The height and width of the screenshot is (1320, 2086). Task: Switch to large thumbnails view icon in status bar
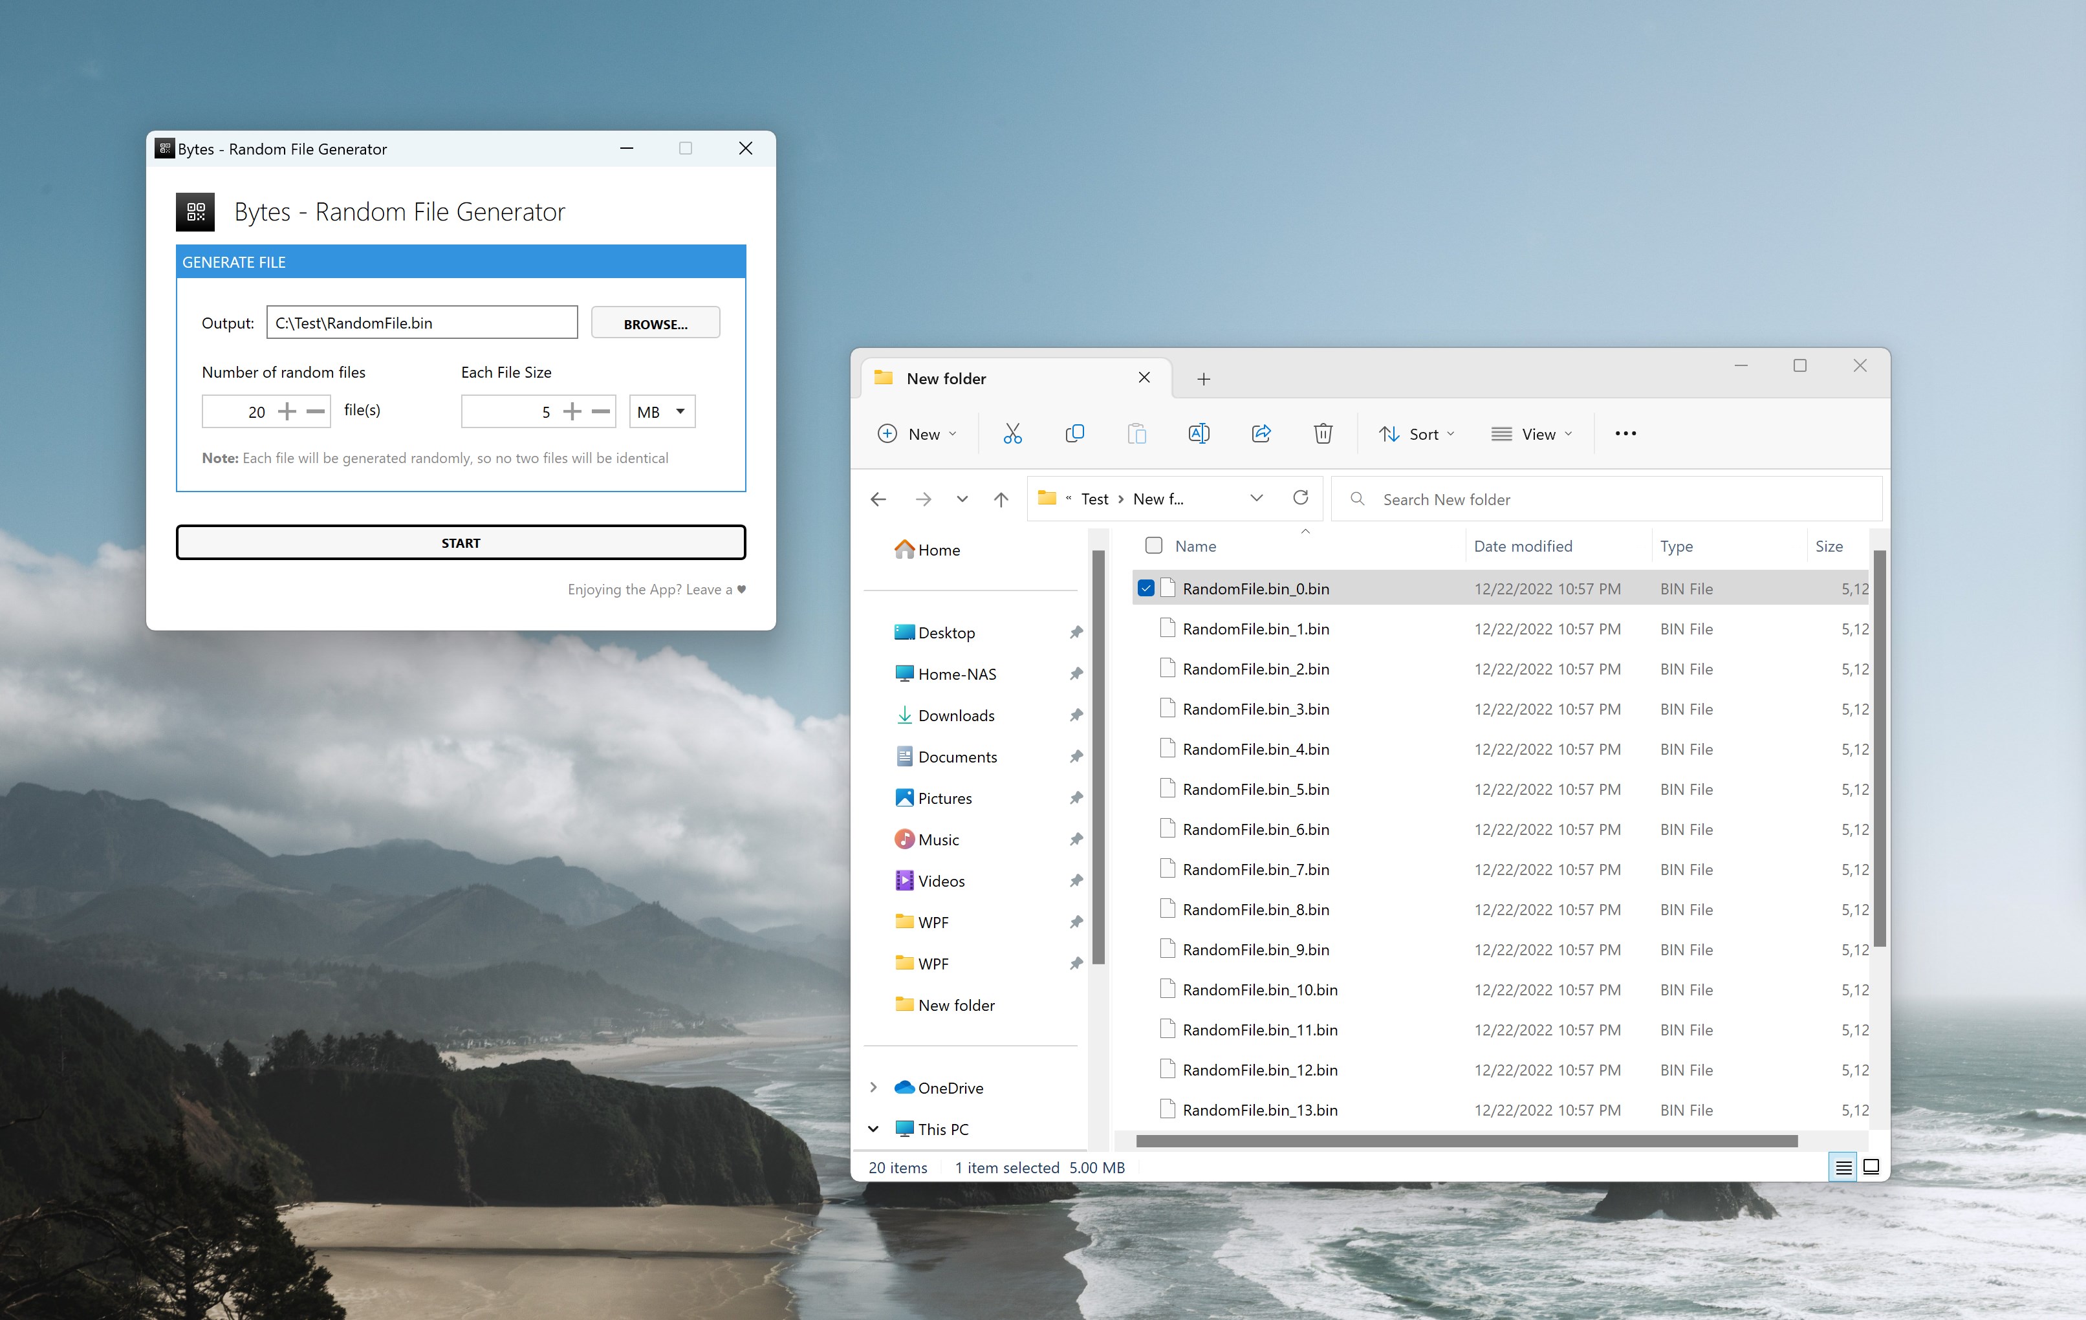pos(1871,1167)
